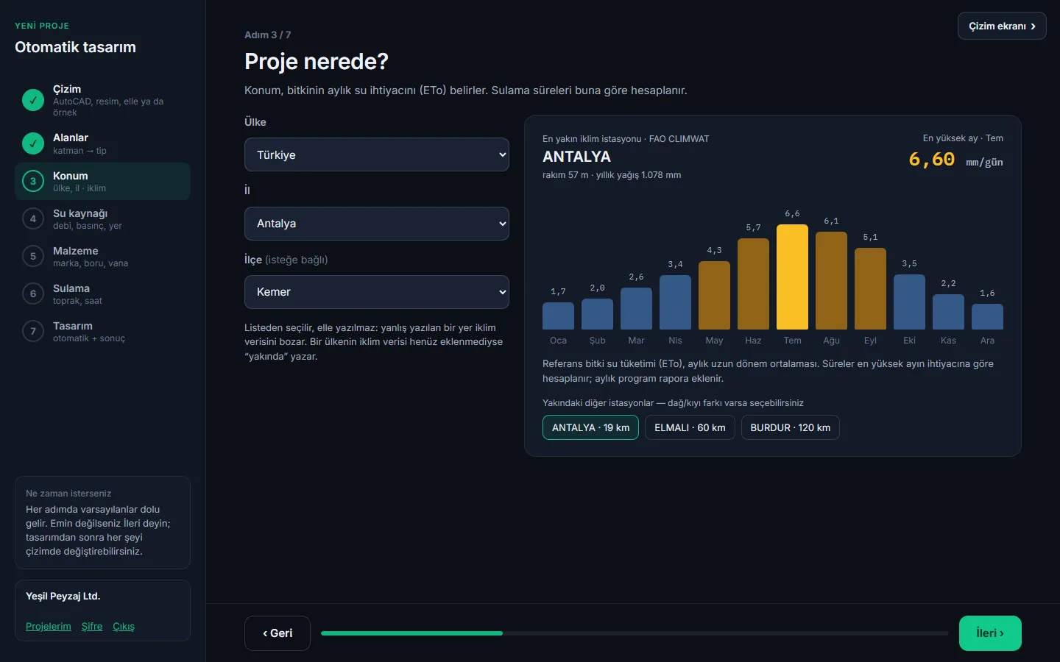The width and height of the screenshot is (1060, 662).
Task: Click the Eki bar in the ETo chart
Action: tap(909, 302)
